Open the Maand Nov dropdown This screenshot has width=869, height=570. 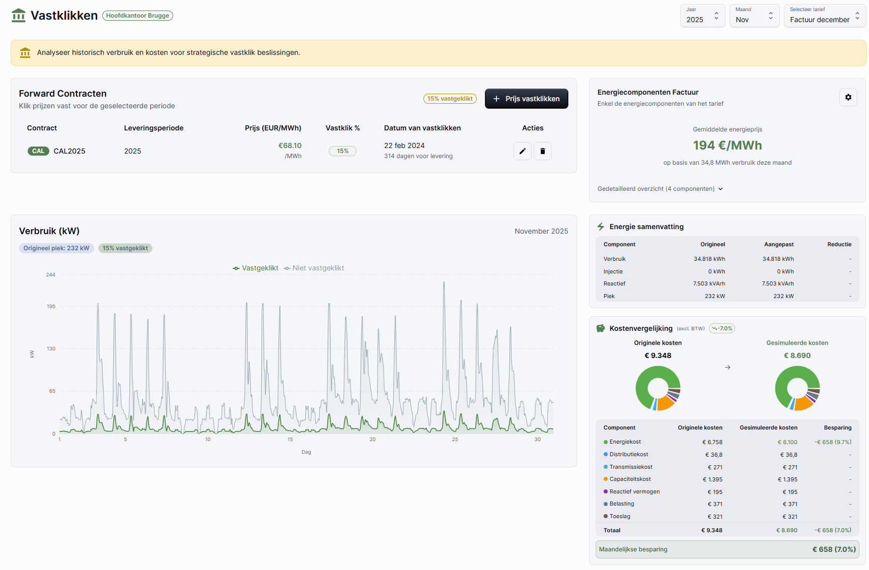tap(755, 16)
